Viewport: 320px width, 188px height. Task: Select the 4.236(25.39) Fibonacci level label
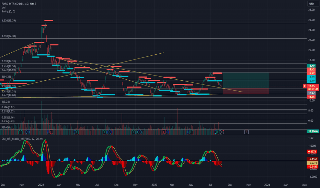[9, 21]
